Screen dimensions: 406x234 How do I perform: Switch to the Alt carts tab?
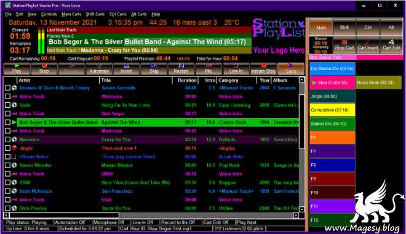point(391,28)
